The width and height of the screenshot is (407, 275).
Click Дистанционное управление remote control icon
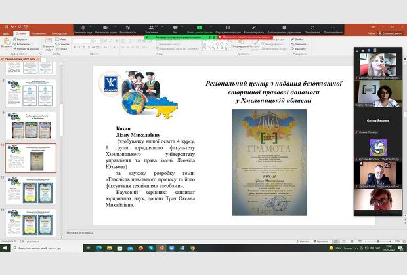[x=284, y=29]
